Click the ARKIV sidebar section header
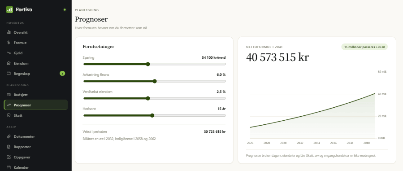The image size is (403, 171). coord(11,127)
